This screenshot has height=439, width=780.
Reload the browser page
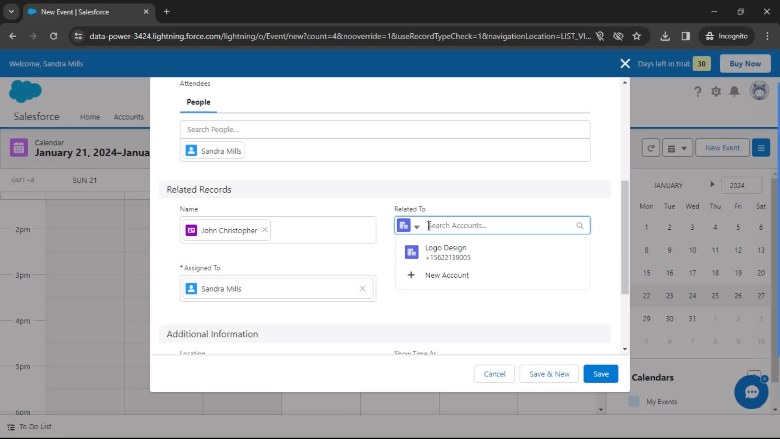click(x=54, y=36)
